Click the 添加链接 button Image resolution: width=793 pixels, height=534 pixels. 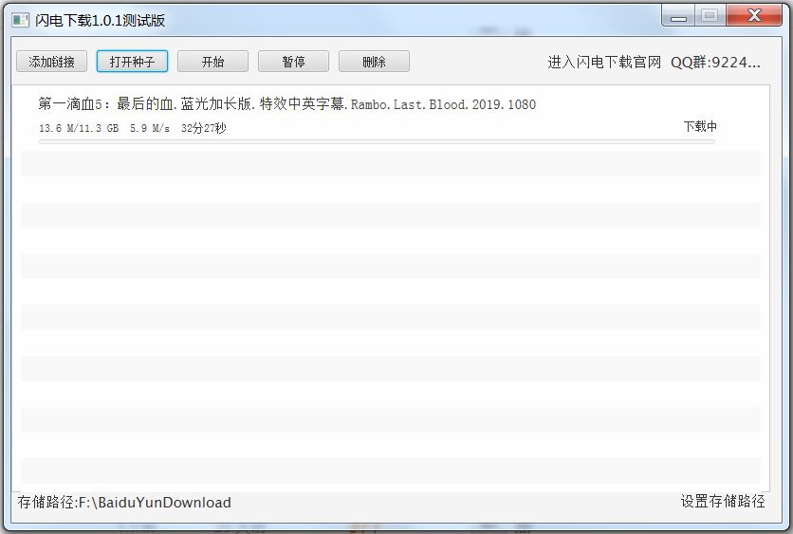point(51,62)
